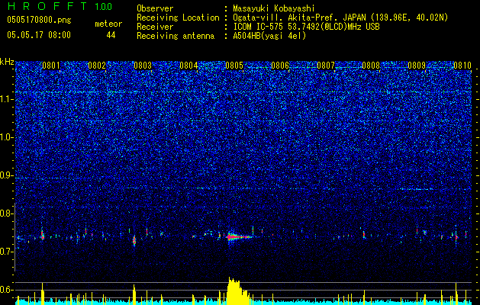Screen dimensions: 480x305
Task: Click the 0803 time marker
Action: point(143,66)
